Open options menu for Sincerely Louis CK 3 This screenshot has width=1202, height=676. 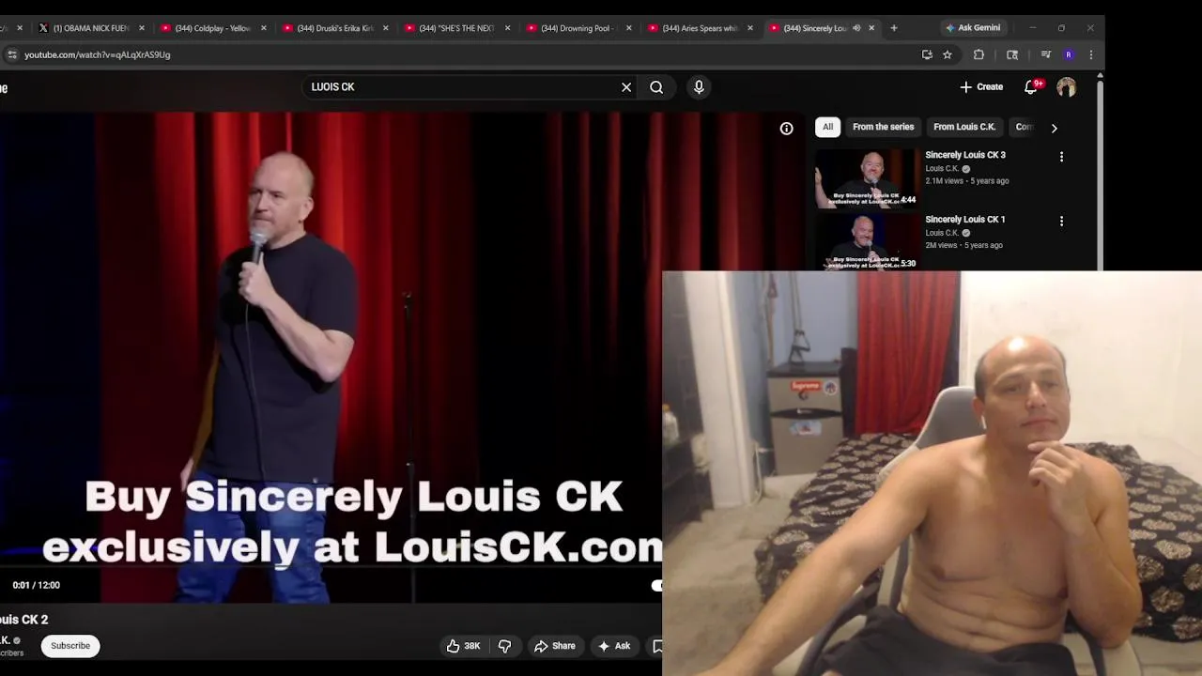tap(1061, 157)
